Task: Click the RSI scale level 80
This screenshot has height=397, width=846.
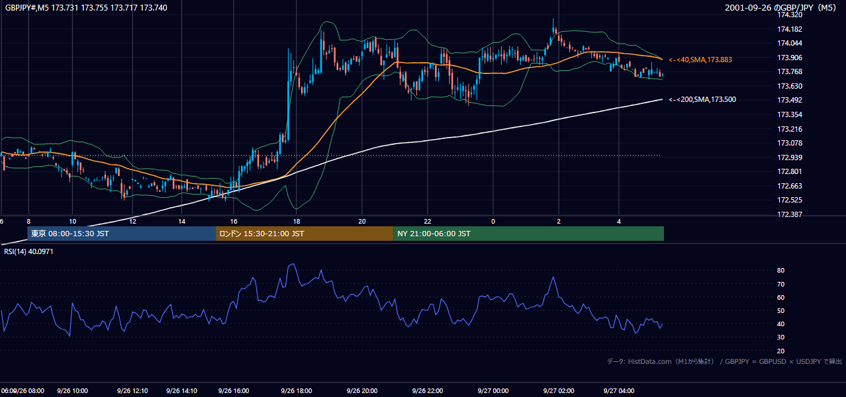Action: pyautogui.click(x=780, y=271)
